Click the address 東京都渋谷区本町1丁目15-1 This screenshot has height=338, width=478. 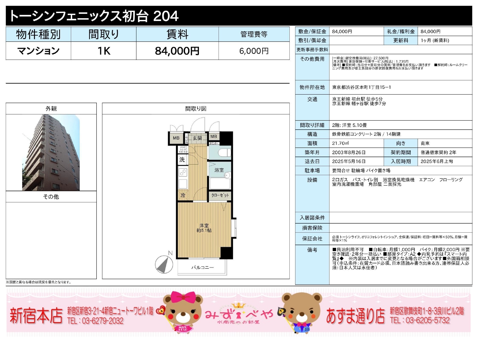pyautogui.click(x=361, y=87)
